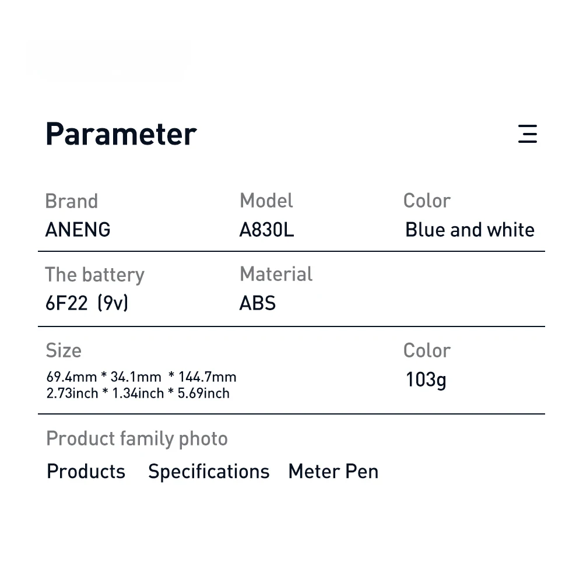Select the Products tab
This screenshot has height=583, width=583.
point(86,471)
